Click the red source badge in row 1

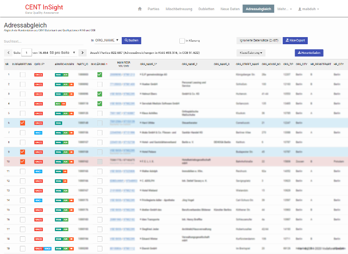[38, 75]
